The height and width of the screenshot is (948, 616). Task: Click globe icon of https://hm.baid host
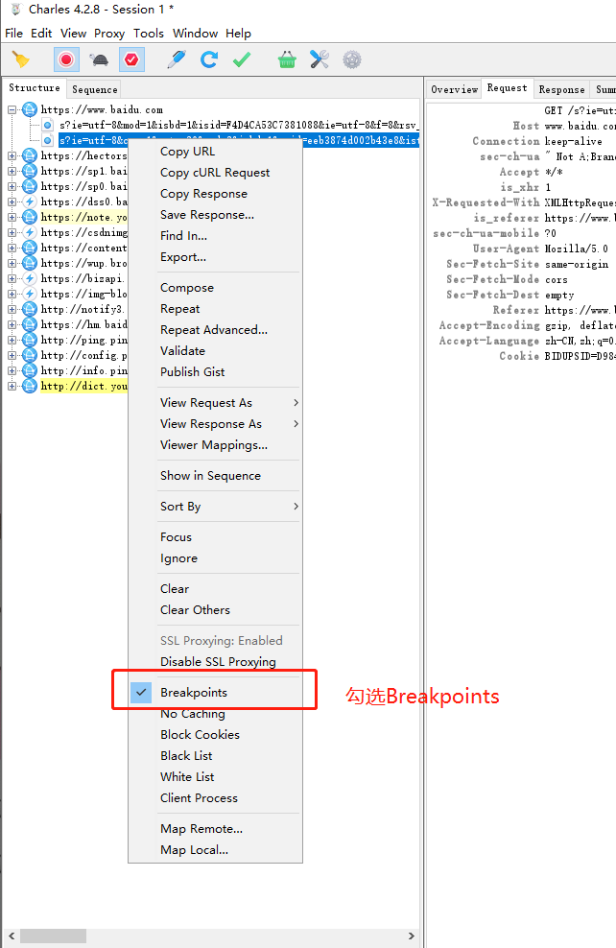(x=30, y=324)
